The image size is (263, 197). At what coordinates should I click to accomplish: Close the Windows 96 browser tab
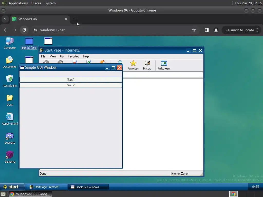pos(66,19)
